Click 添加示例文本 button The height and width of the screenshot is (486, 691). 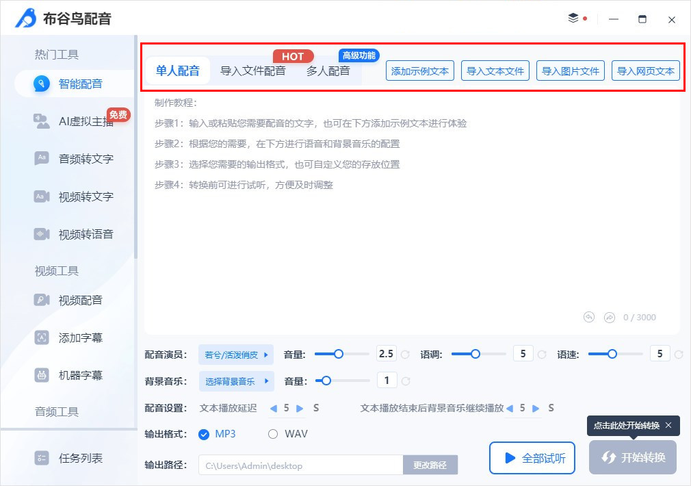click(x=420, y=71)
